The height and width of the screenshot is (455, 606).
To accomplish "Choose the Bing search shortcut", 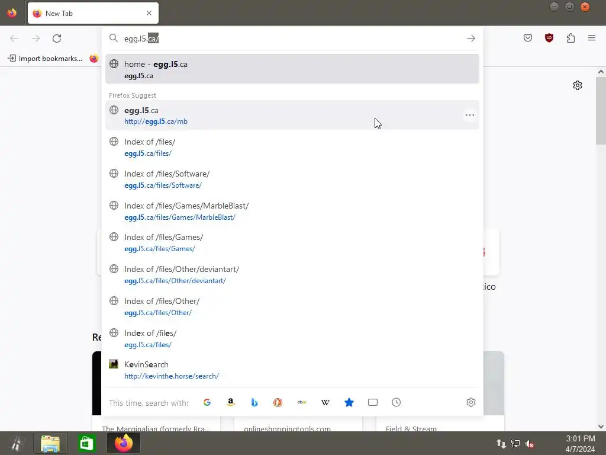I will (x=254, y=402).
